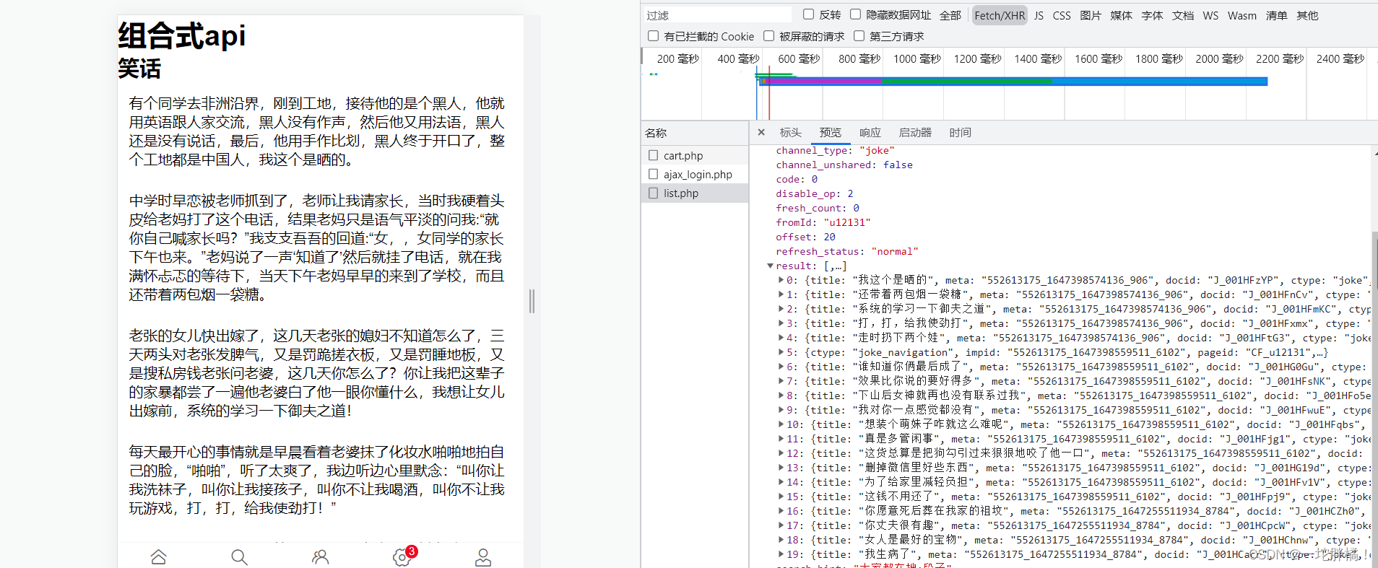The width and height of the screenshot is (1378, 568).
Task: Expand result item 19 我生病了
Action: 781,554
